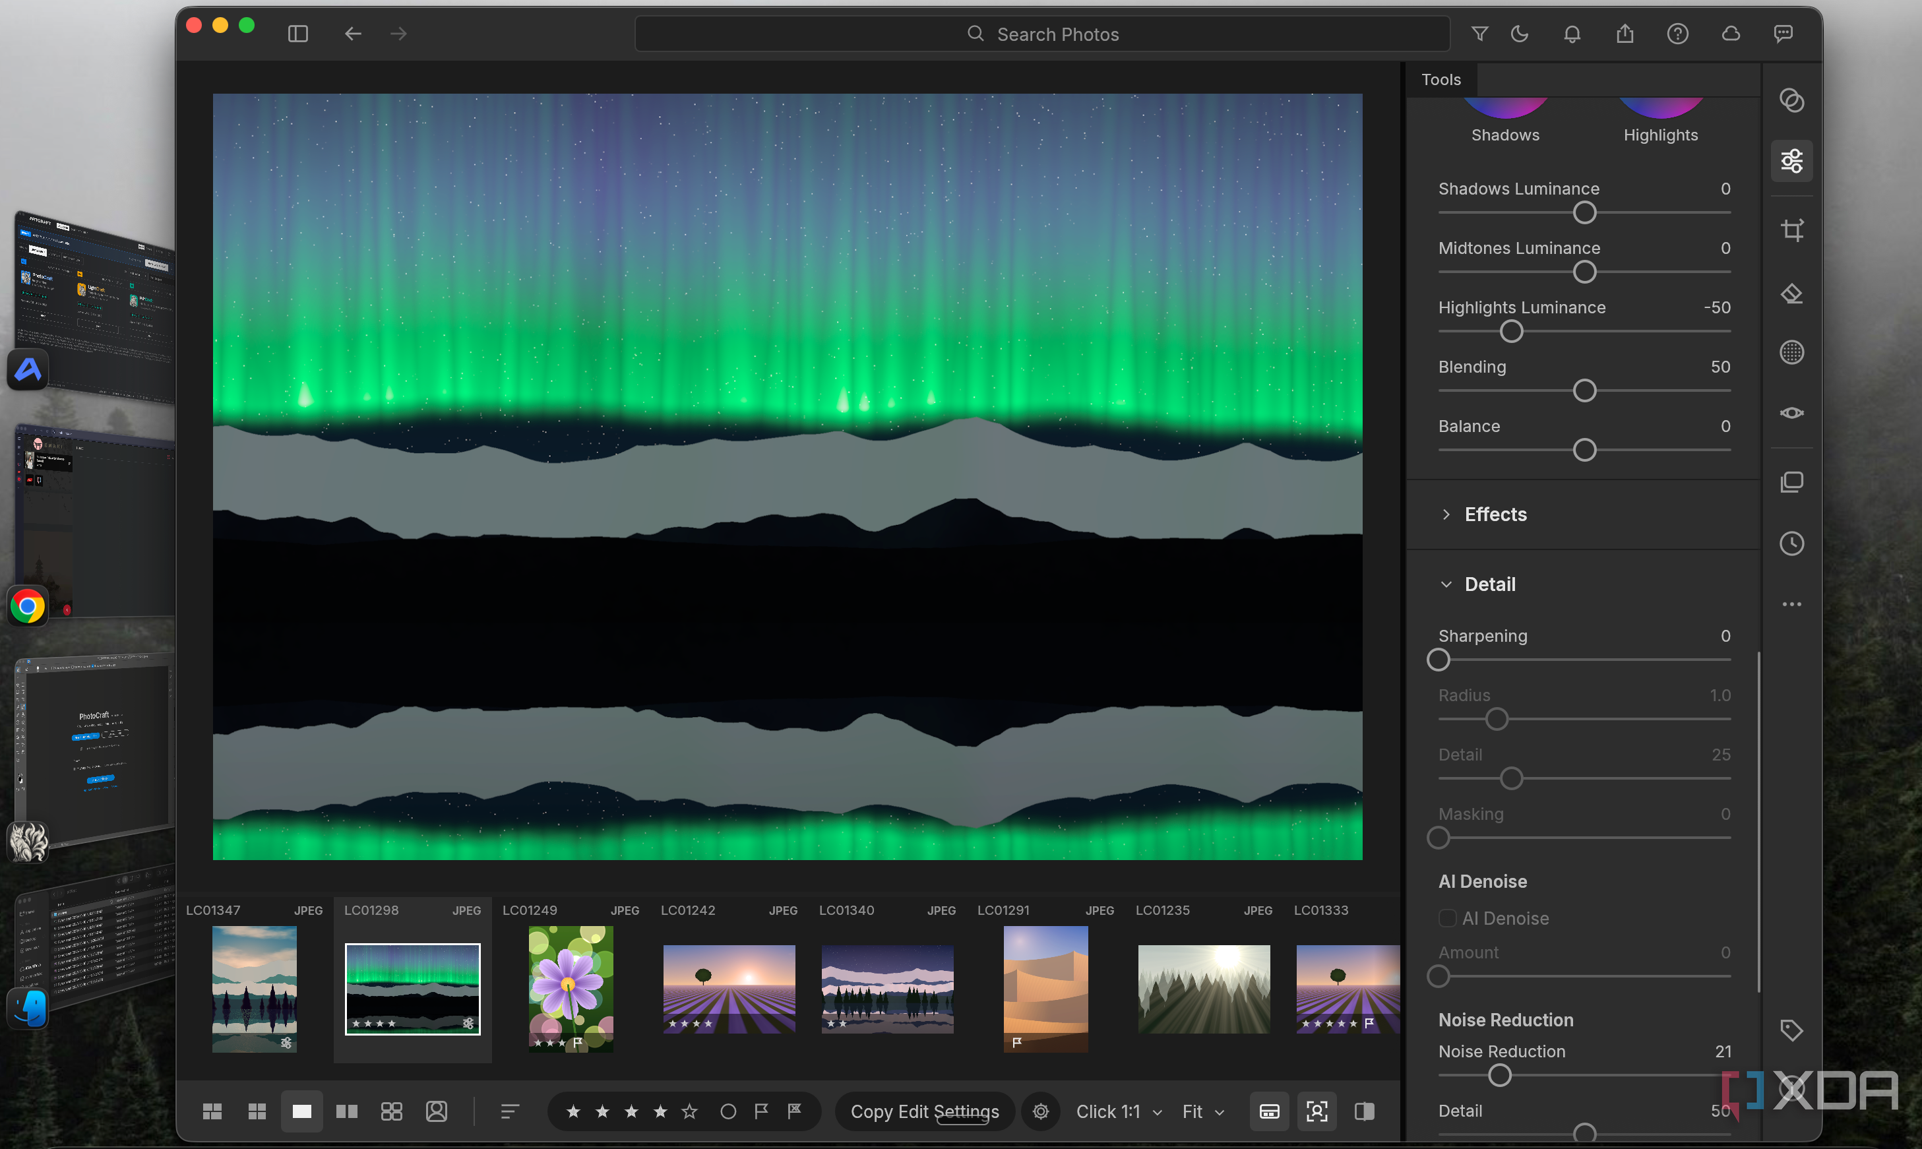Viewport: 1922px width, 1149px height.
Task: Select the single photo detail view
Action: (302, 1112)
